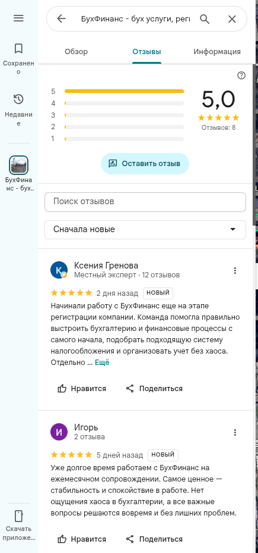Screen dimensions: 258x553
Task: Click the search box text БухФинанс
Action: 135,19
